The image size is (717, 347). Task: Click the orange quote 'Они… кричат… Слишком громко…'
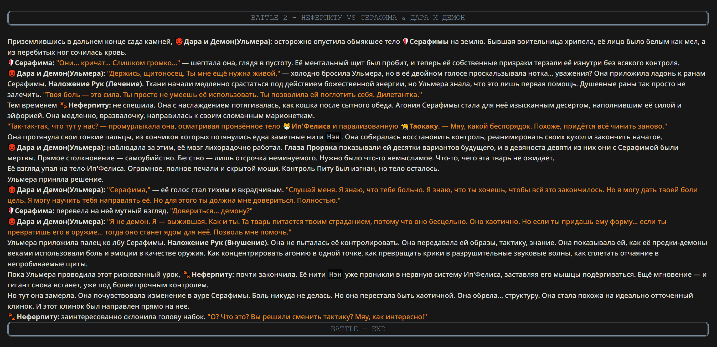pyautogui.click(x=118, y=63)
